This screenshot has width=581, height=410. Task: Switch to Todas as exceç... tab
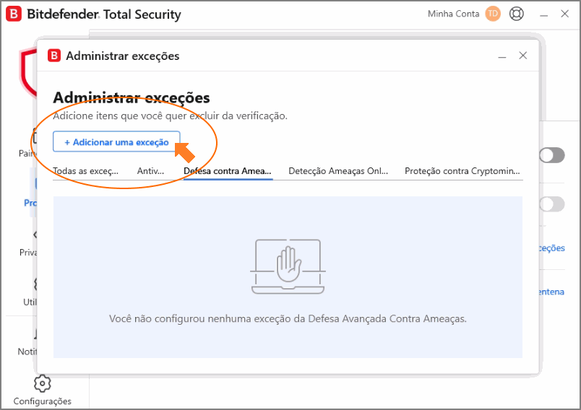click(85, 171)
